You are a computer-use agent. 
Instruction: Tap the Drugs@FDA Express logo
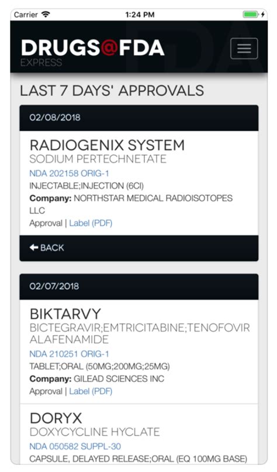tap(92, 52)
